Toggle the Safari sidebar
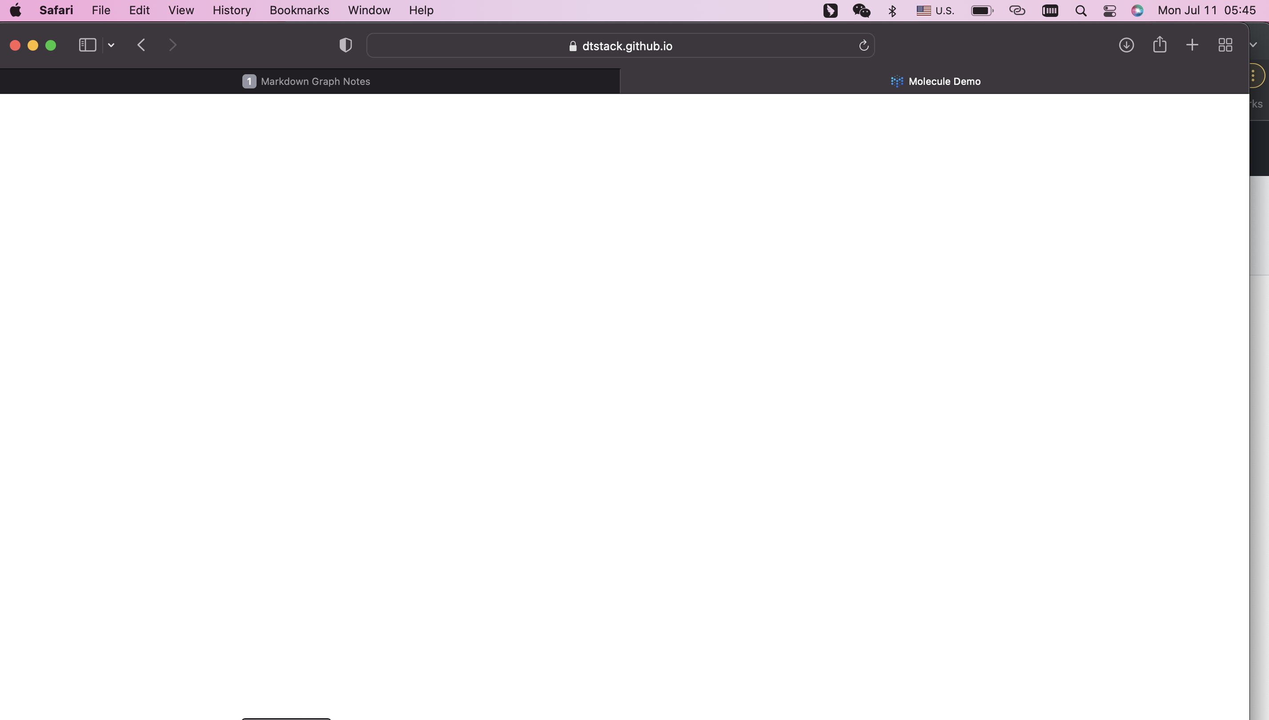The height and width of the screenshot is (720, 1269). point(87,45)
